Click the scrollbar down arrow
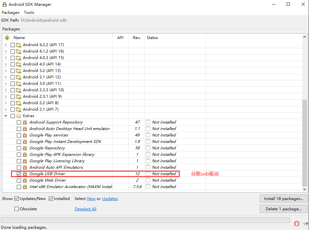The image size is (309, 230). click(x=304, y=189)
